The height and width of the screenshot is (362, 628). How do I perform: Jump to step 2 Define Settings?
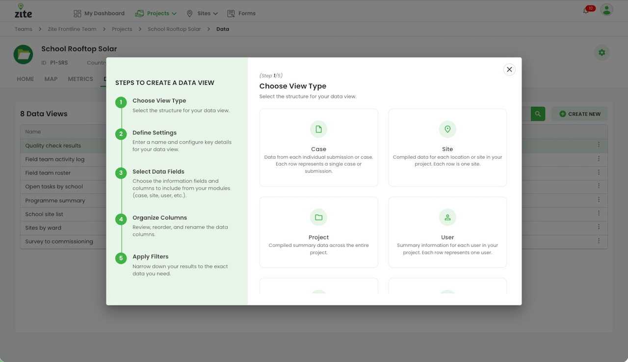pos(155,133)
